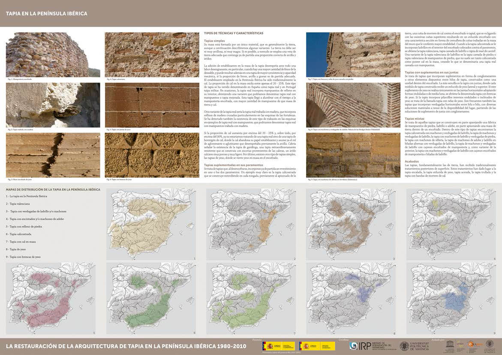Click list entry '8 - Tapia de yeso'
This screenshot has height=355, width=502.
pos(16,249)
